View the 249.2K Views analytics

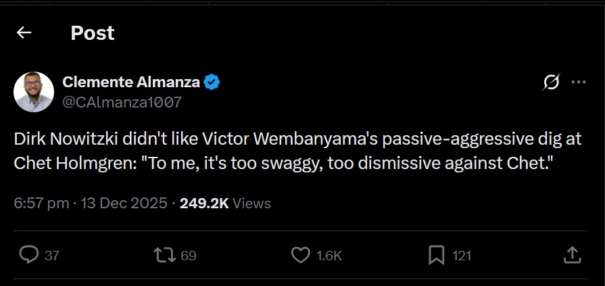pos(225,203)
